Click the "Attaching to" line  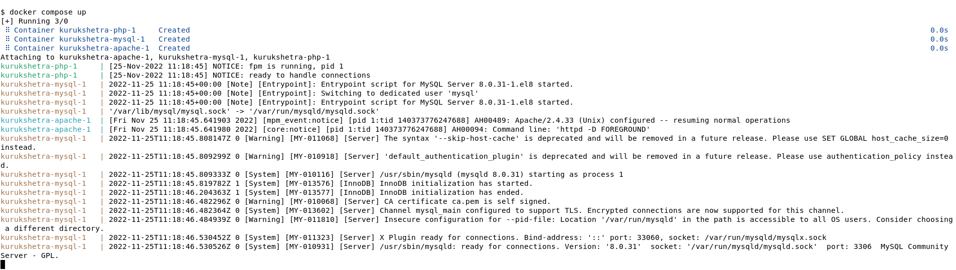point(165,57)
